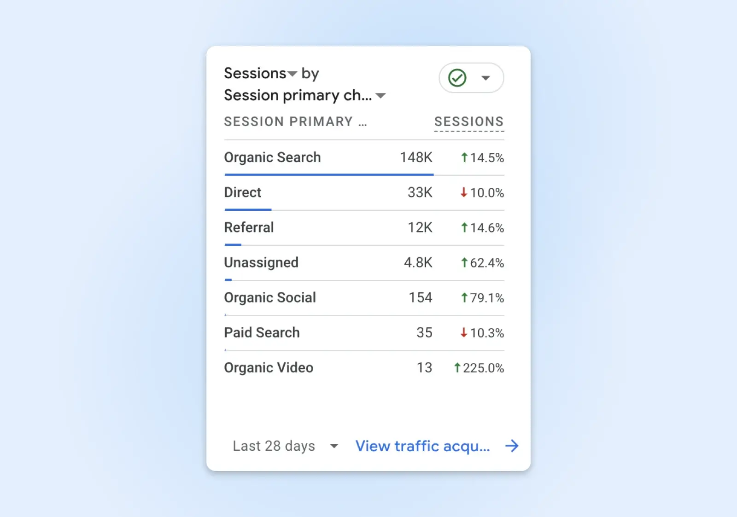Click the blue arrow next to View traffic
The image size is (737, 517).
(512, 446)
